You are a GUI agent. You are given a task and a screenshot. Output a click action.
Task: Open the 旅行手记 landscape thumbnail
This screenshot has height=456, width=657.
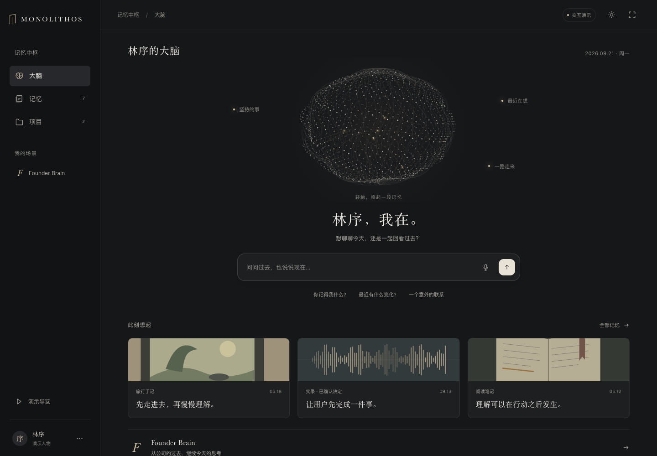point(209,360)
